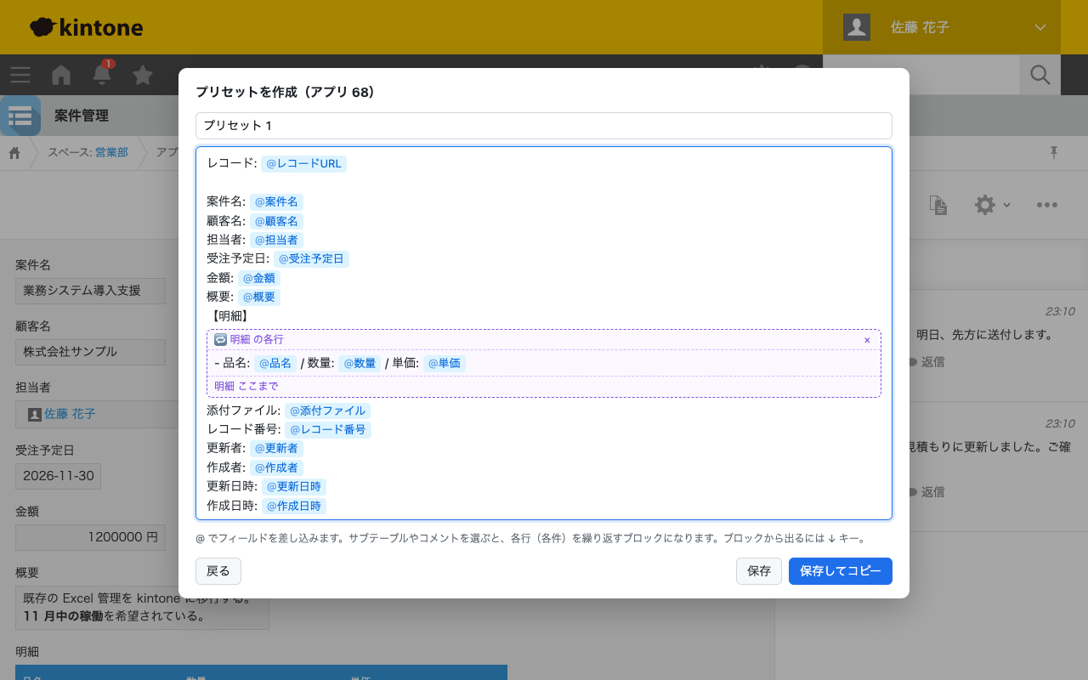Edit the preset name field プリセット 1
The image size is (1088, 680).
pos(544,126)
